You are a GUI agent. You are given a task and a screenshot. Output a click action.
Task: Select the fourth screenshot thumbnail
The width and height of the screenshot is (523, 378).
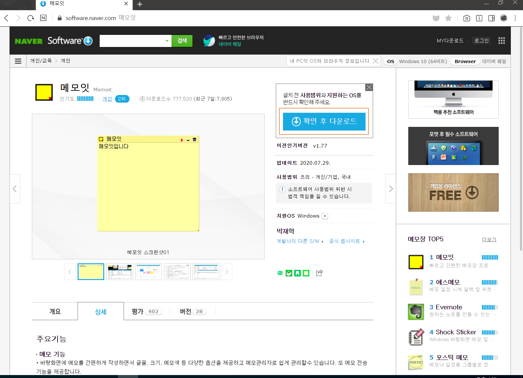point(177,272)
